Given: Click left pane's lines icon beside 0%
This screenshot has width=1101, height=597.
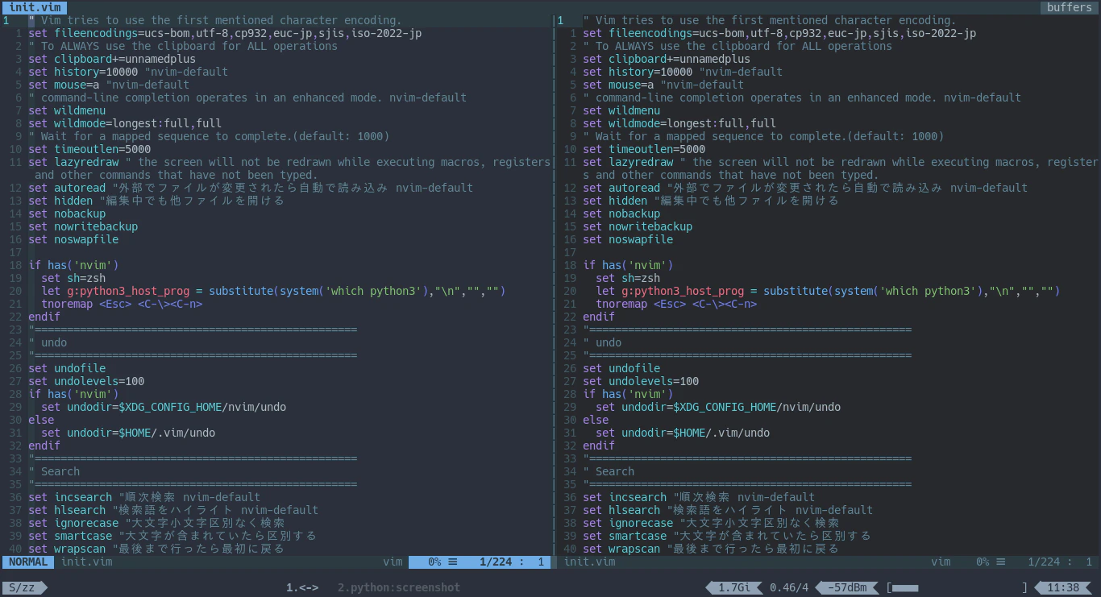Looking at the screenshot, I should (x=453, y=562).
